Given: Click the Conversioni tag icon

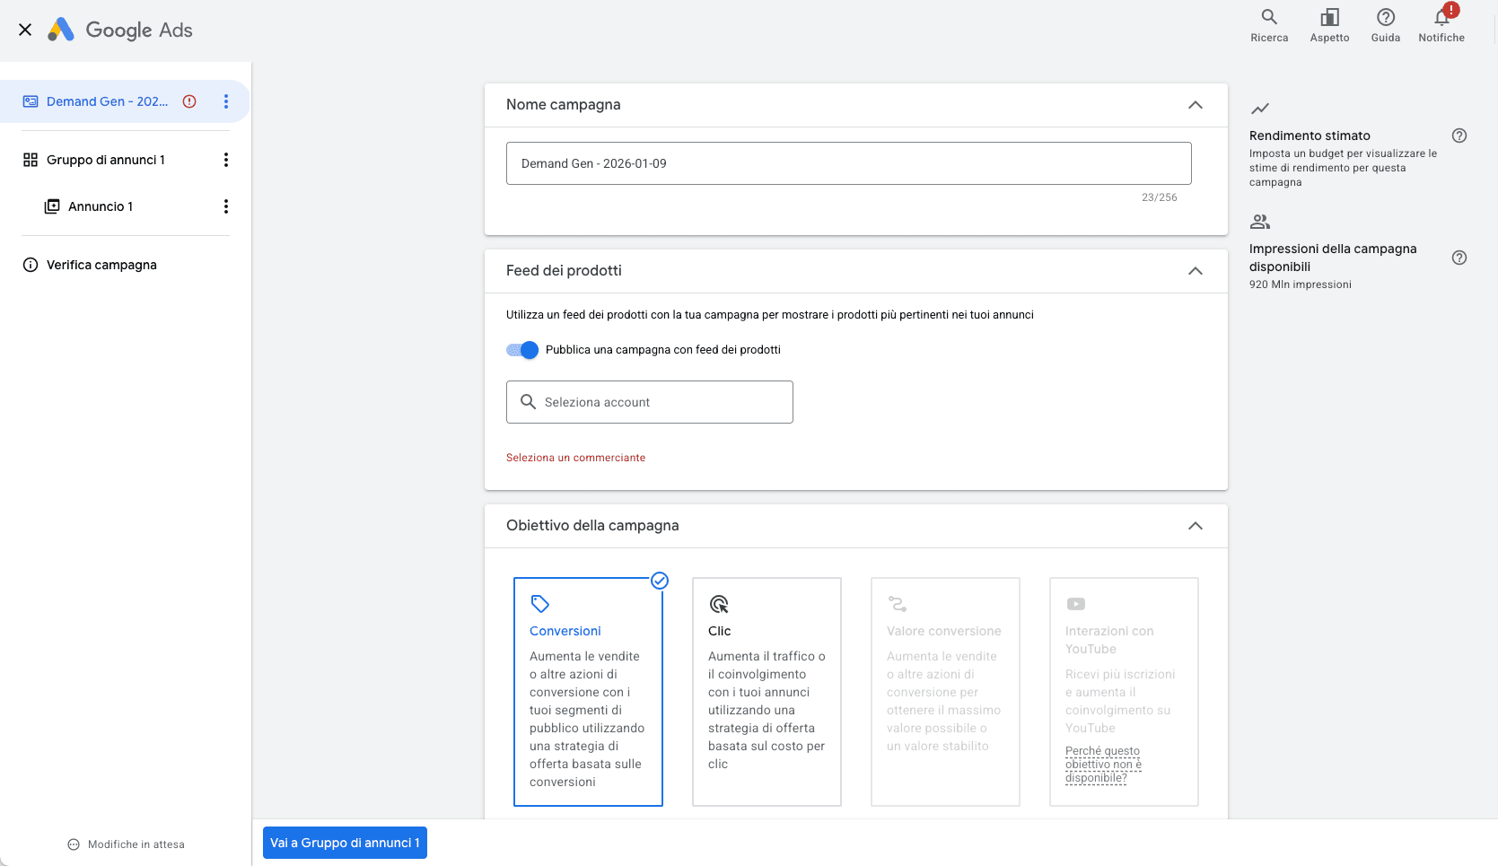Looking at the screenshot, I should point(540,604).
